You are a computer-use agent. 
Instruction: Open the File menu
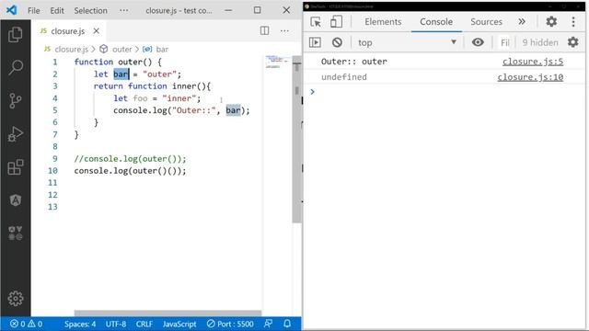(x=33, y=10)
